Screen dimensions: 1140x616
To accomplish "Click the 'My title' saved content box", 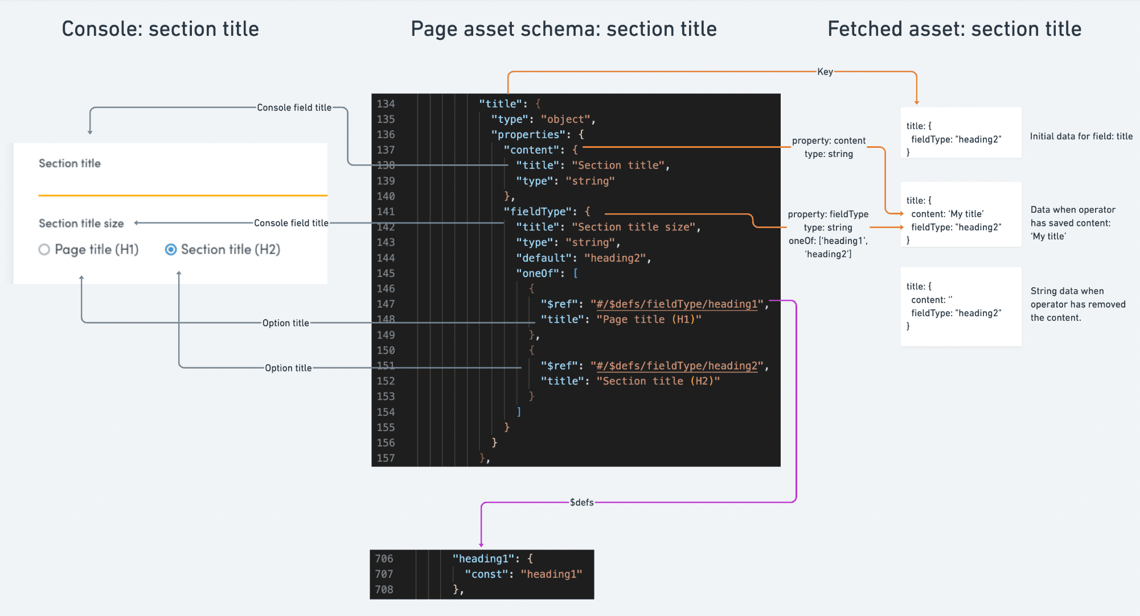I will click(x=960, y=214).
